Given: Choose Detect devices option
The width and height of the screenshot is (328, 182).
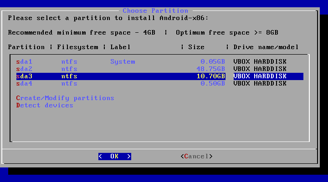Looking at the screenshot, I should tap(45, 105).
